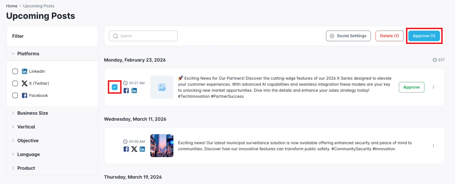
Task: Click X (Twitter) icon on March 11 post
Action: coord(134,149)
